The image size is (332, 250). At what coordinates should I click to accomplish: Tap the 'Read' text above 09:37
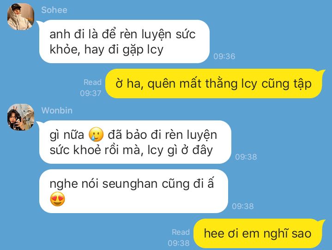pos(92,82)
